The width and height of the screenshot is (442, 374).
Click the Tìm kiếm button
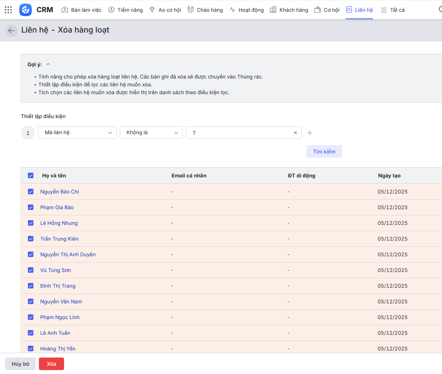324,151
